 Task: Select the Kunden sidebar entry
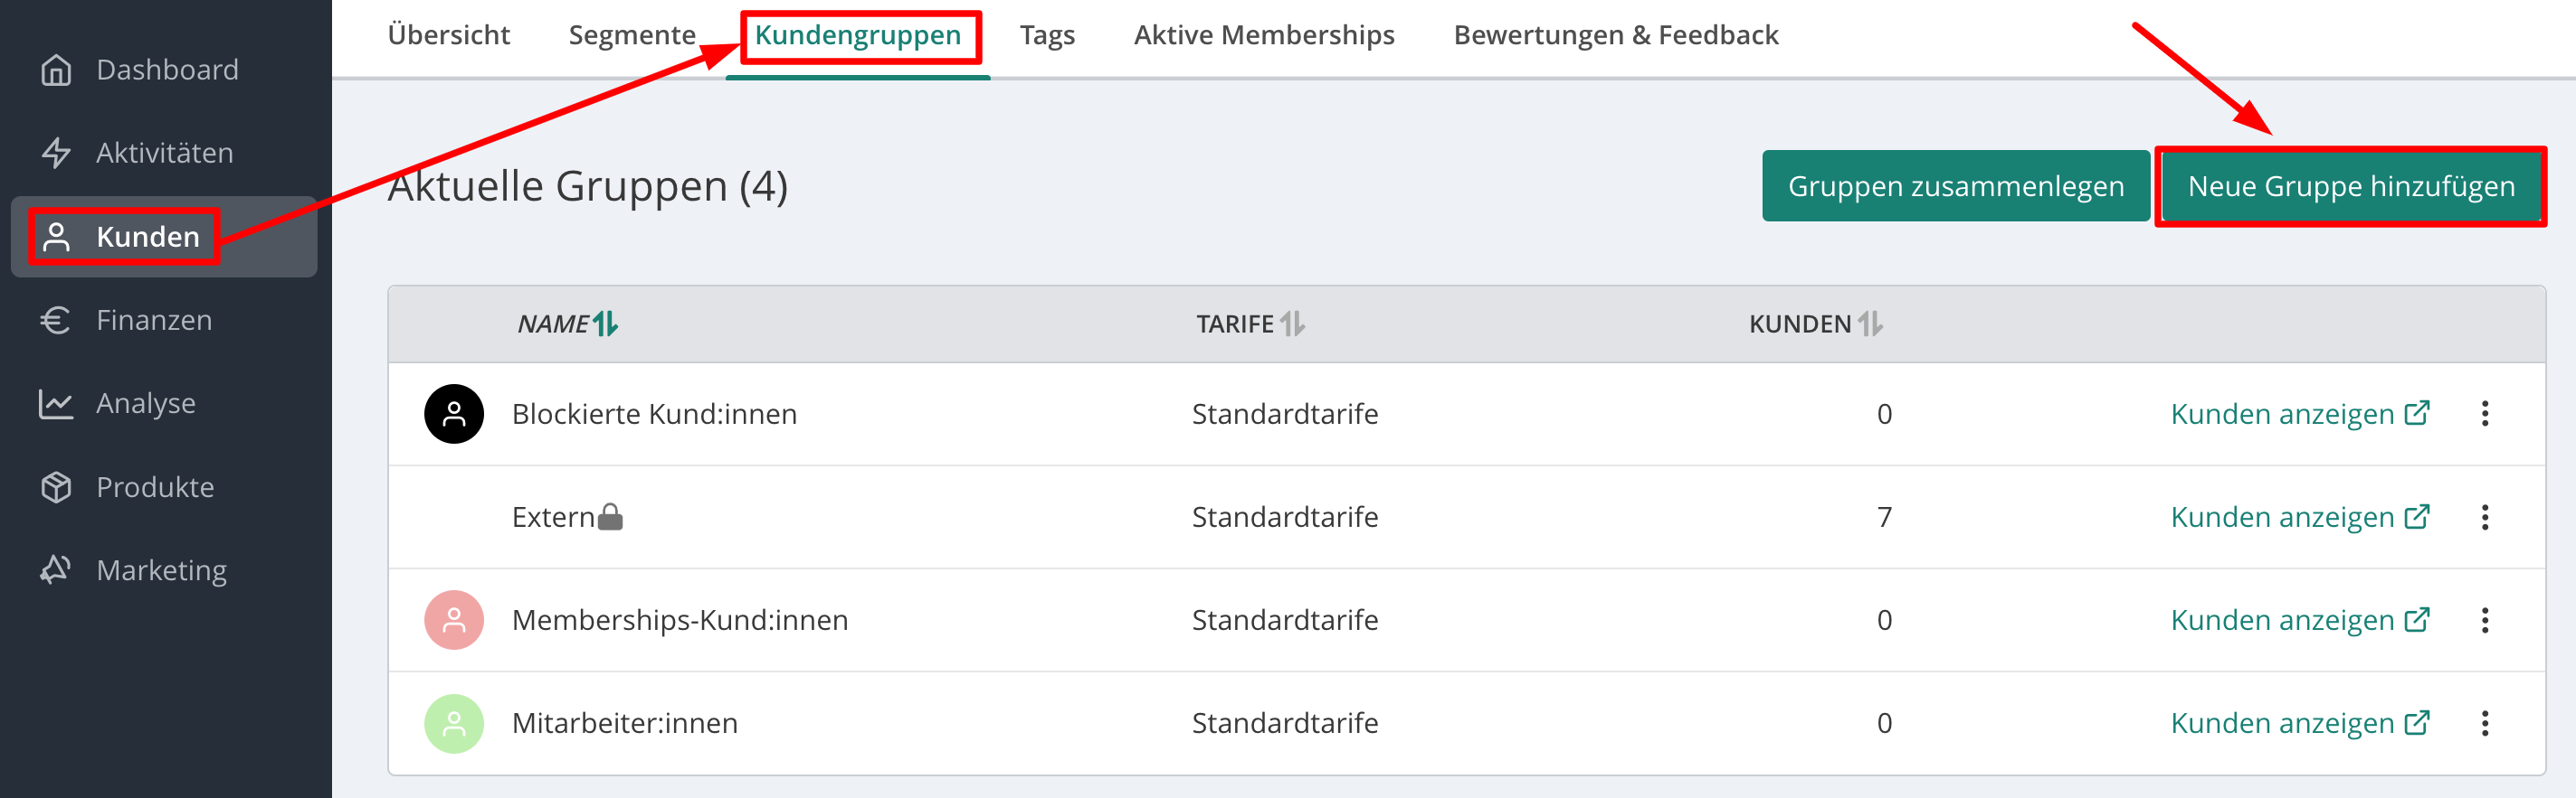pos(148,237)
